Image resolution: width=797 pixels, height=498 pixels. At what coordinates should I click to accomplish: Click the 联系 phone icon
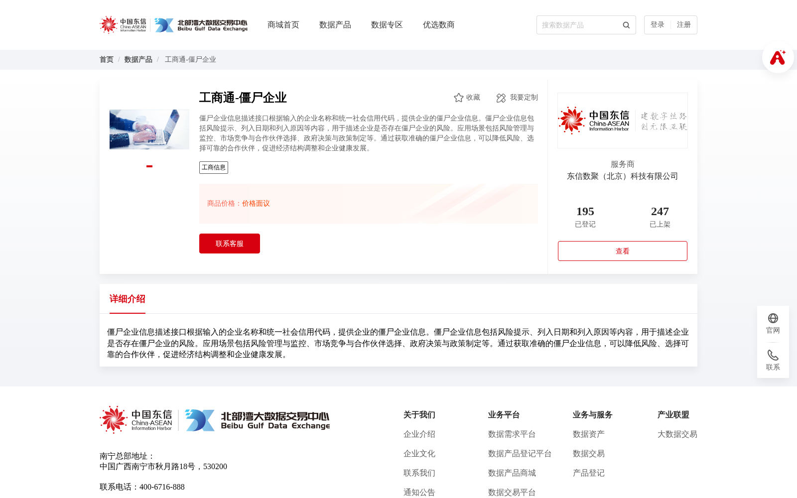pyautogui.click(x=773, y=355)
